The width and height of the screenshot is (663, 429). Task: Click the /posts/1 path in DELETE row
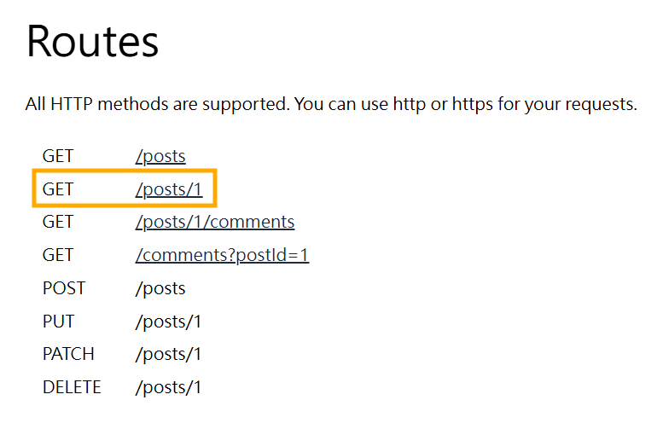(x=168, y=387)
